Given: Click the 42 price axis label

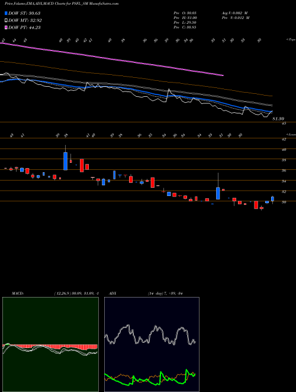Looking at the screenshot, I should [284, 140].
